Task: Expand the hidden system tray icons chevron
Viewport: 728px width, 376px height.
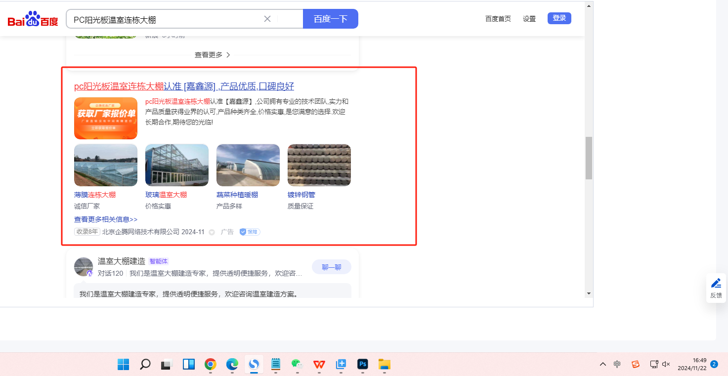Action: point(602,364)
